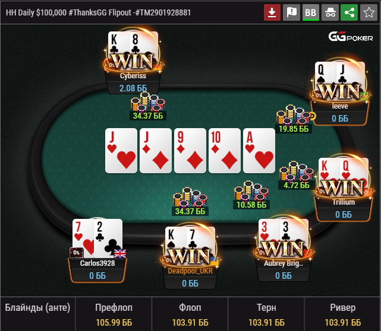
Task: Click the green share icon
Action: pyautogui.click(x=349, y=12)
